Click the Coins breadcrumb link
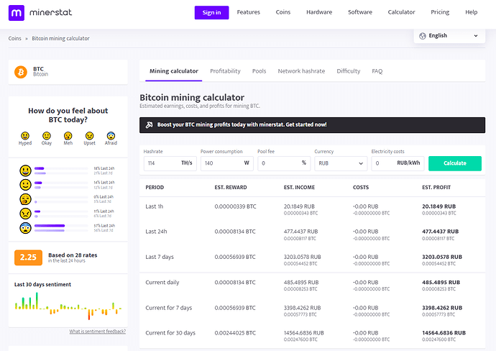This screenshot has height=351, width=496. 16,38
